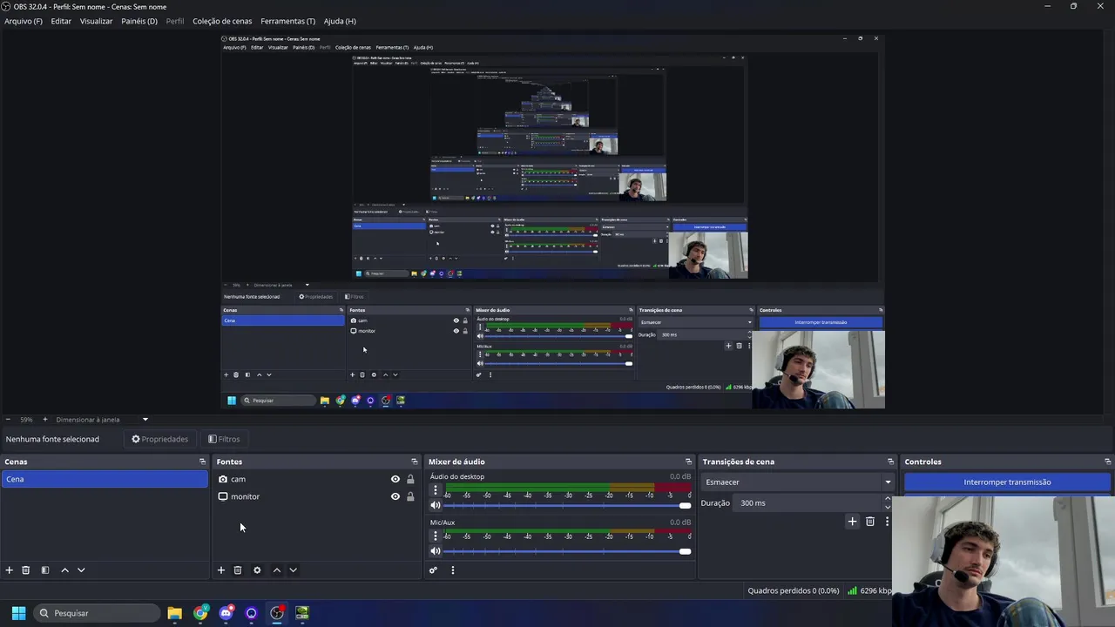Screen dimensions: 1115x627
Task: Open Discord from the taskbar
Action: (x=226, y=613)
